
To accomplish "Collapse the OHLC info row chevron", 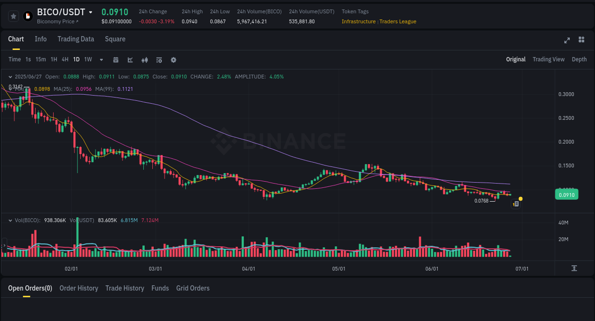I will (x=10, y=76).
